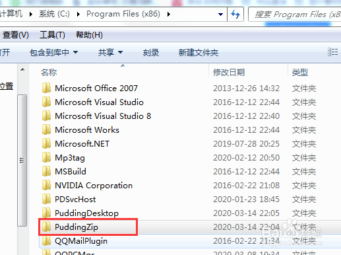
Task: Click date 2020-02-12 20:50
Action: coord(246,158)
